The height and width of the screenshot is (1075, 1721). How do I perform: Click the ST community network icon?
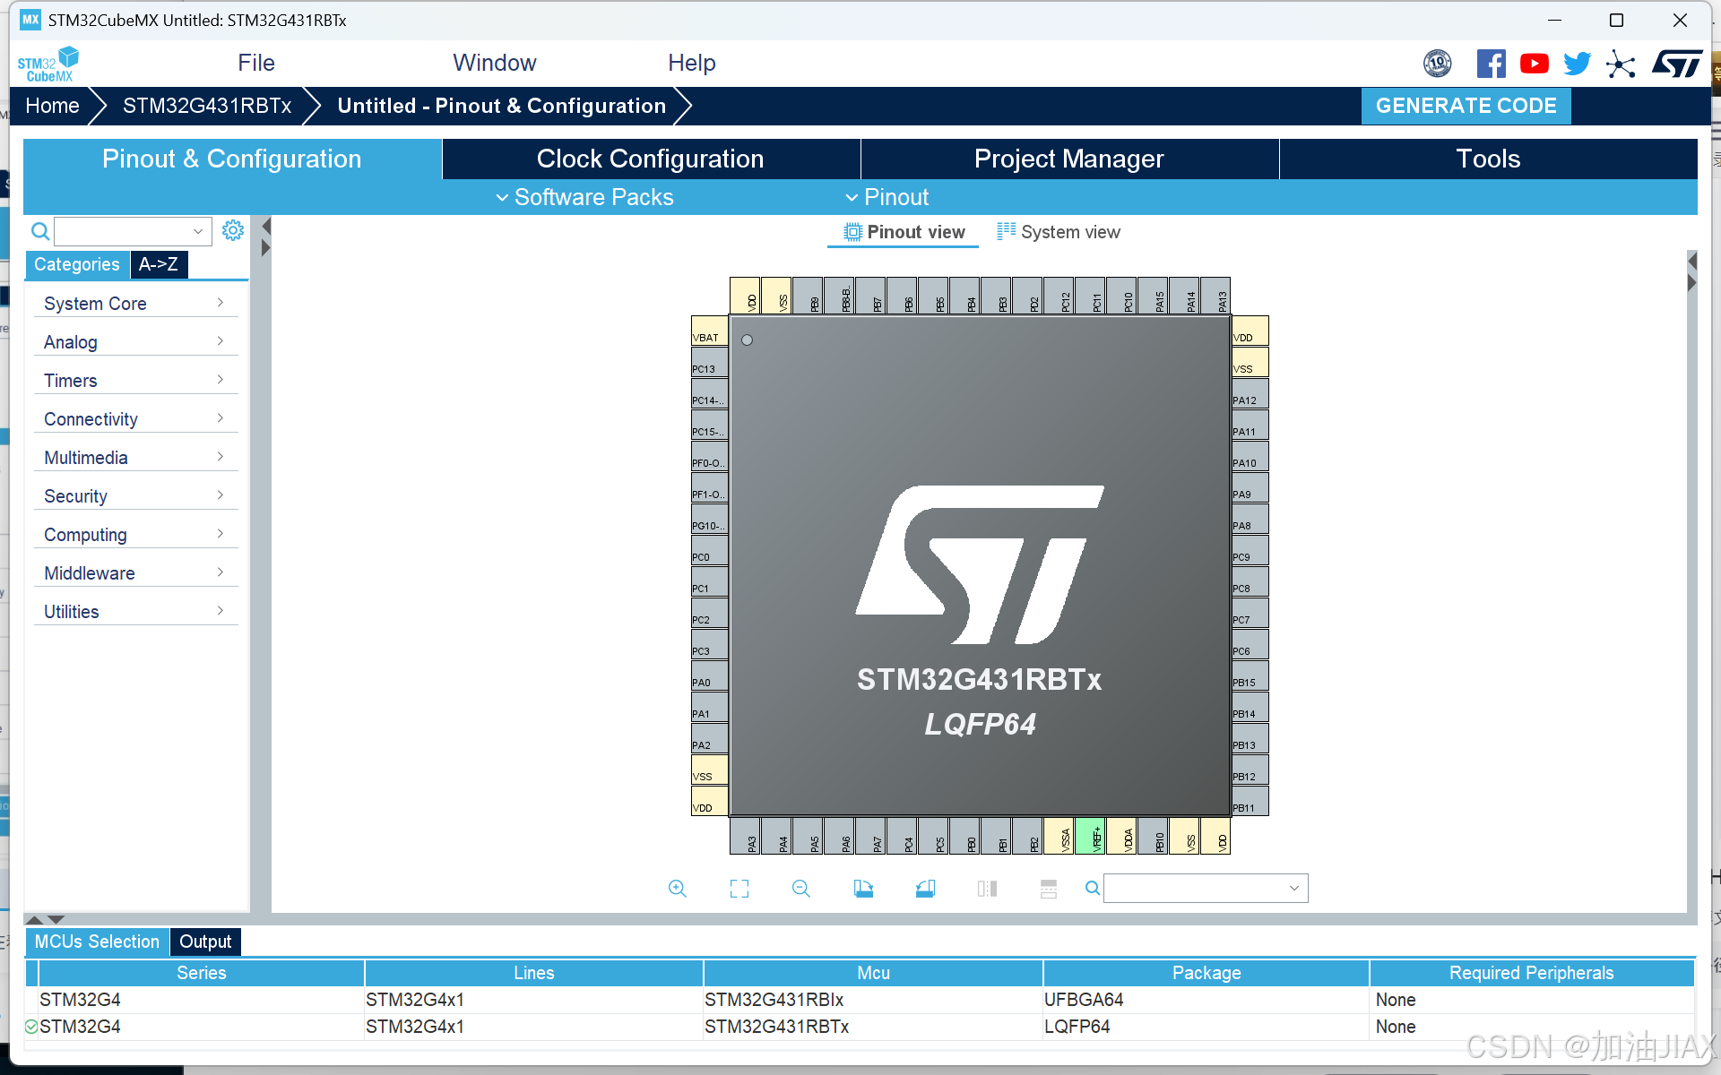click(x=1621, y=64)
